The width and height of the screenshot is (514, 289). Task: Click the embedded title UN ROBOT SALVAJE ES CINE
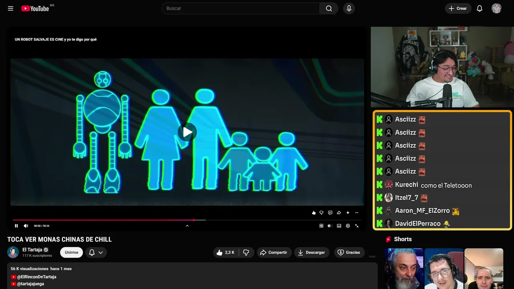(55, 39)
